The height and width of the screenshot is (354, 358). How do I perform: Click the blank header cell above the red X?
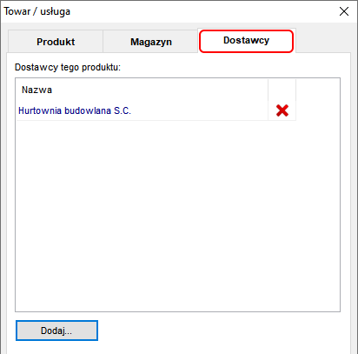click(x=282, y=90)
